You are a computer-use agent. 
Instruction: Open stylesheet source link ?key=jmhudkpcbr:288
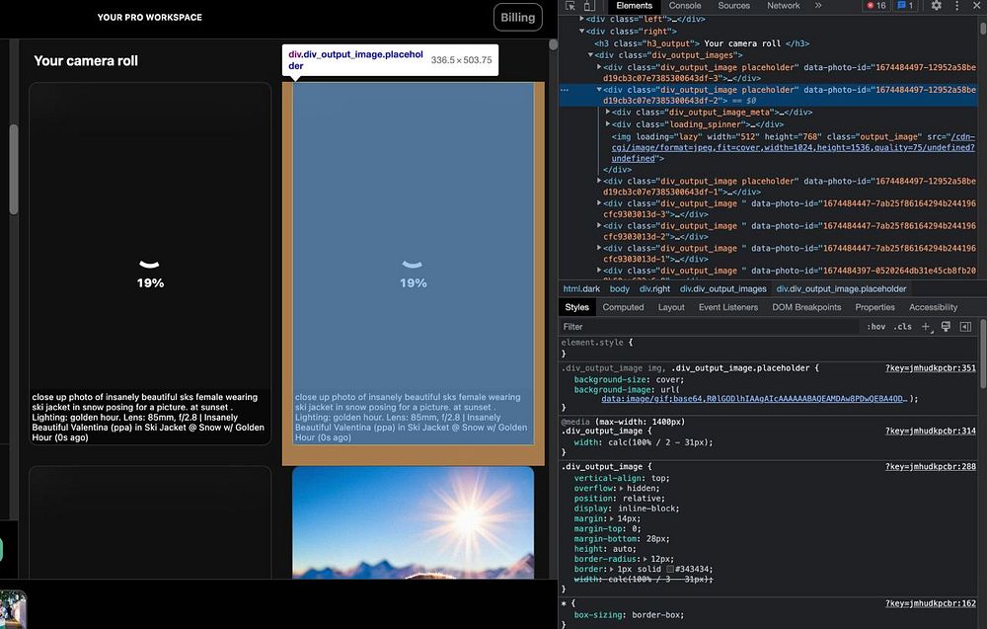[931, 467]
